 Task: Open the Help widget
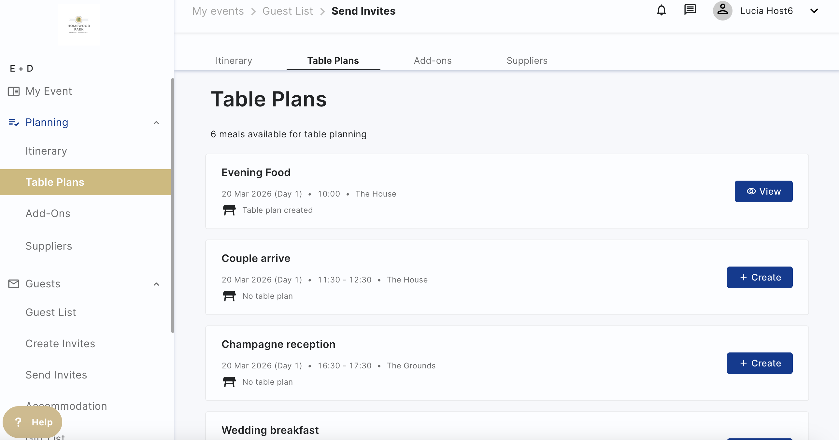point(33,422)
